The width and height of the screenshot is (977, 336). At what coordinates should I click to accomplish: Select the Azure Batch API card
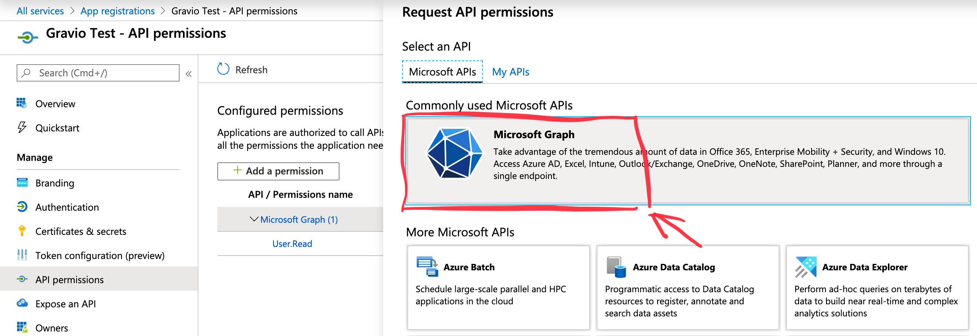[x=498, y=287]
